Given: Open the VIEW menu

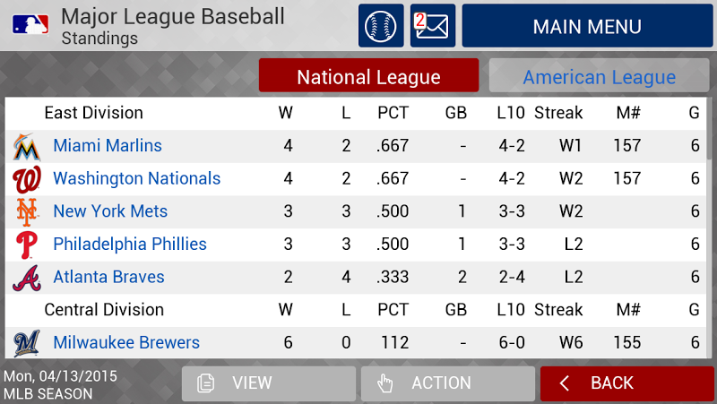Looking at the screenshot, I should coord(268,383).
